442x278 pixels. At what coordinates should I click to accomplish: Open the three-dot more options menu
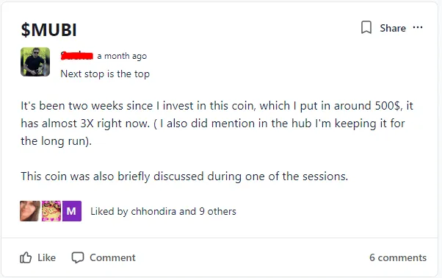tap(418, 27)
